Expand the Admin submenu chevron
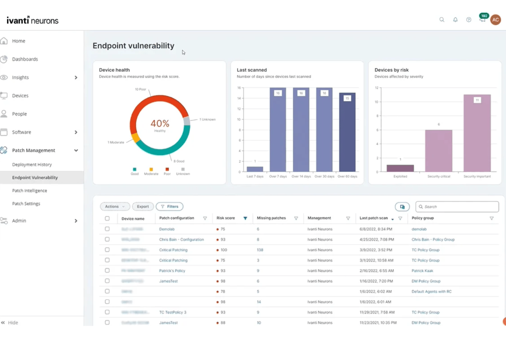The width and height of the screenshot is (506, 337). (76, 221)
